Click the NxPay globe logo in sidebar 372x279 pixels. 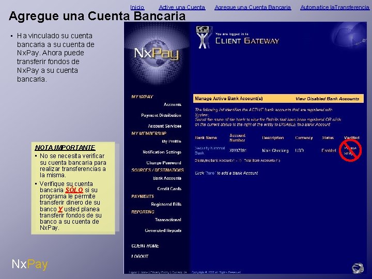156,54
